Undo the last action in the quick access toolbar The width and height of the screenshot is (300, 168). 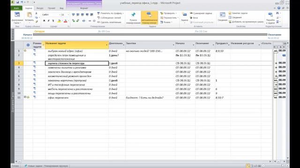(22, 2)
